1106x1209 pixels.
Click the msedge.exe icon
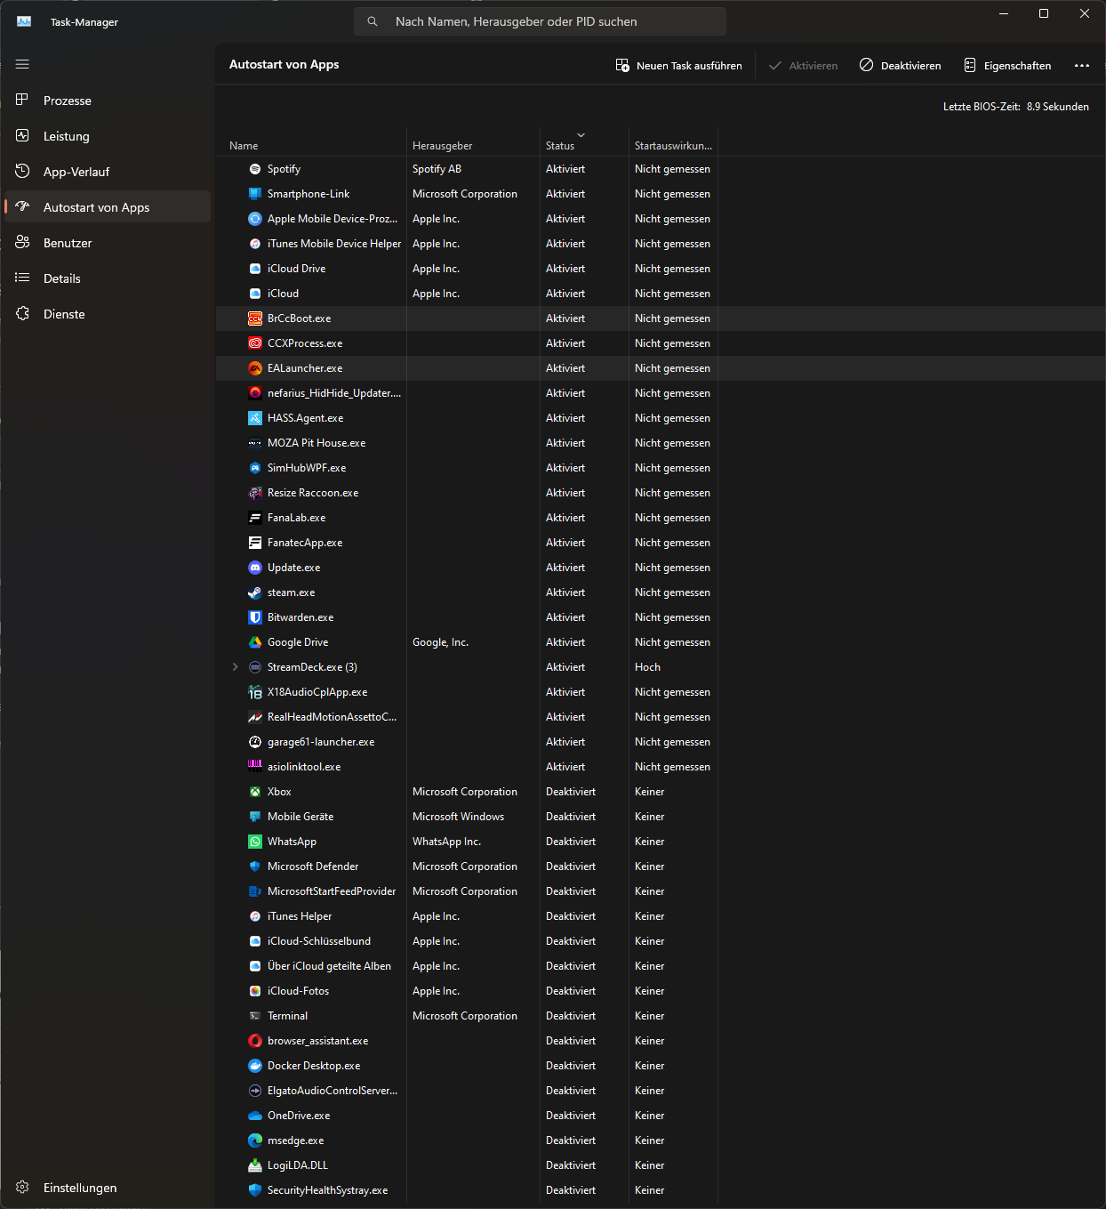pyautogui.click(x=255, y=1140)
